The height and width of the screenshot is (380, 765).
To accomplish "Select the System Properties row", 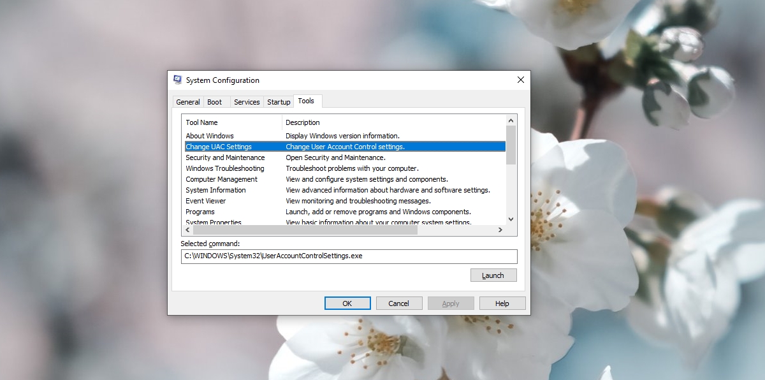I will point(345,222).
